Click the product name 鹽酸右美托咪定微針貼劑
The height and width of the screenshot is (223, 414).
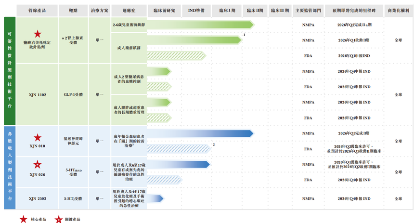(x=37, y=45)
